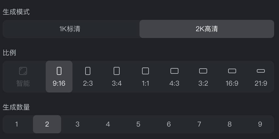Enable 2K高清 generation mode
Image resolution: width=279 pixels, height=139 pixels.
207,29
